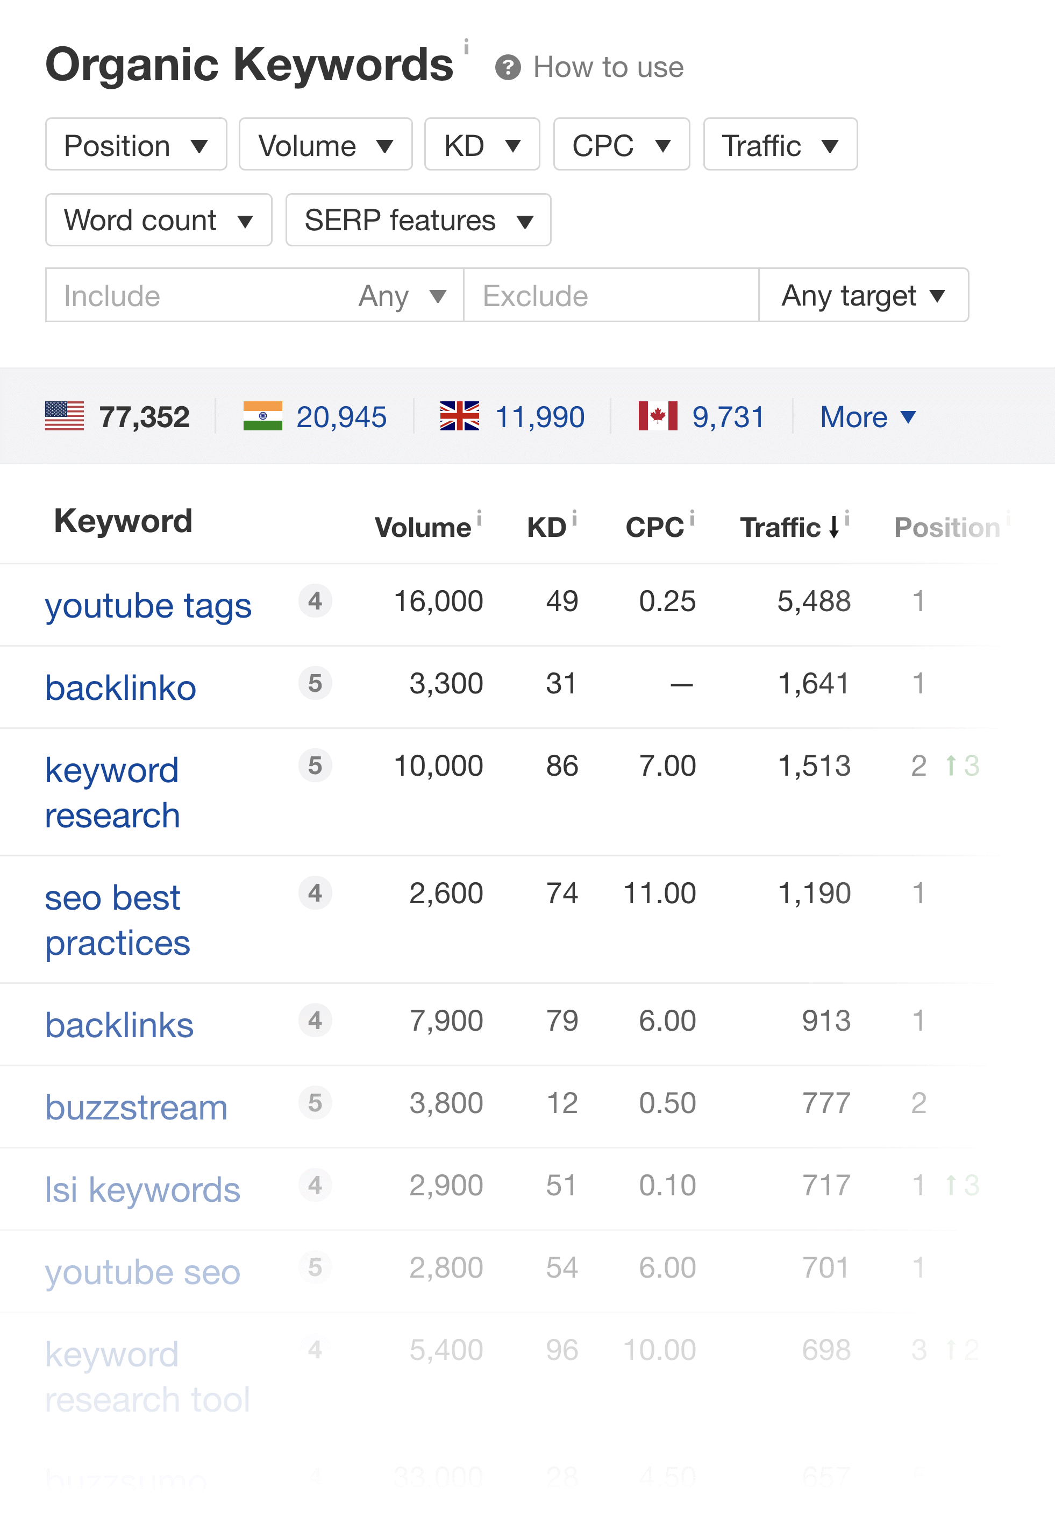Open the backlinks keyword link

coord(120,1025)
